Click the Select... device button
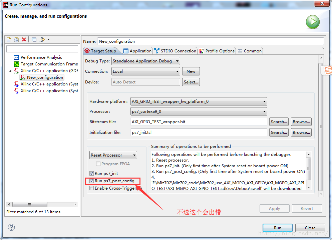The height and width of the screenshot is (240, 332). click(x=191, y=82)
